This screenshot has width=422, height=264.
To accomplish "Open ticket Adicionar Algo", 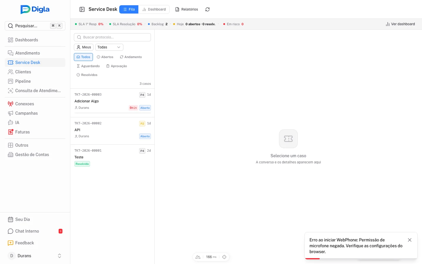I will point(113,103).
